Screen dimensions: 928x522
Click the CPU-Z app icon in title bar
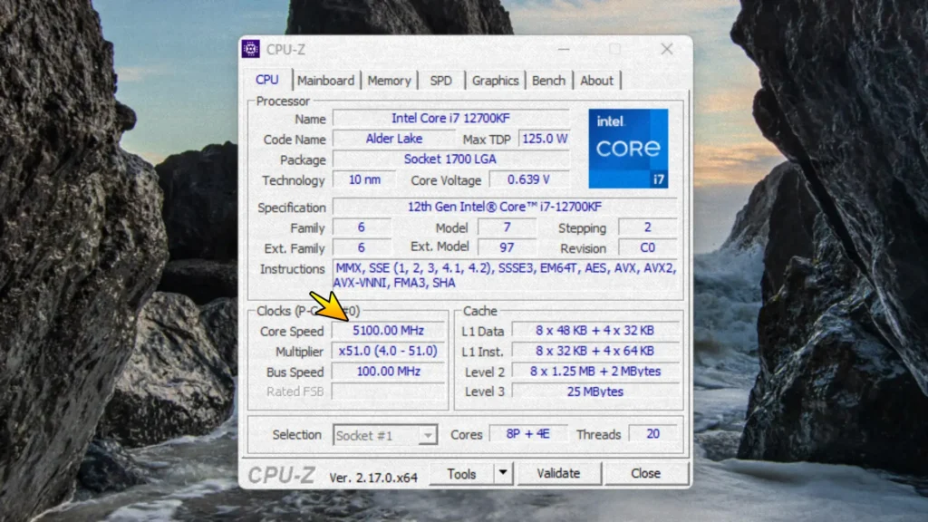pyautogui.click(x=250, y=49)
